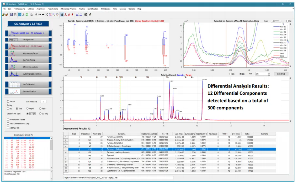Click the print icon in the toolbar
Screen dimensions: 296x184
pyautogui.click(x=32, y=15)
